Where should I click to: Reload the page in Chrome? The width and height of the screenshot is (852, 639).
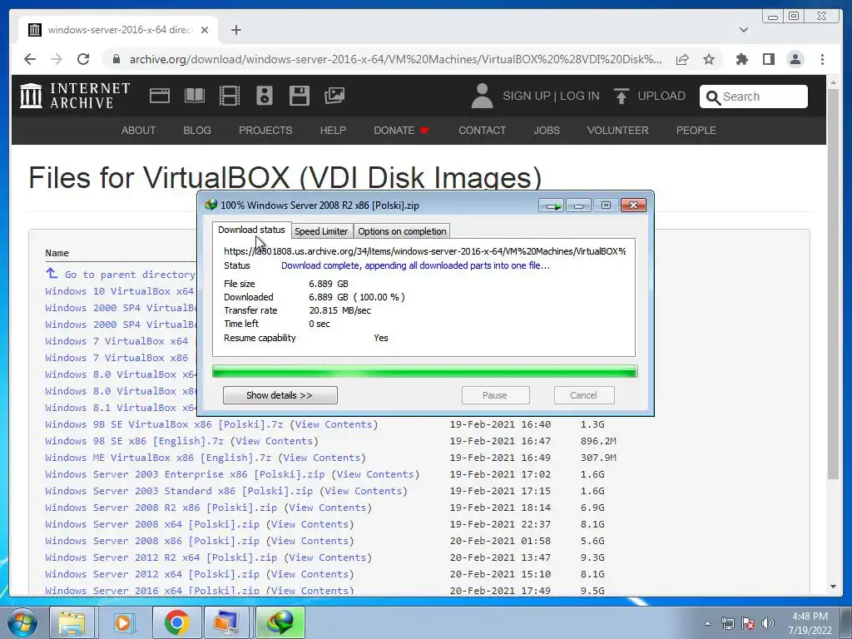click(x=83, y=59)
